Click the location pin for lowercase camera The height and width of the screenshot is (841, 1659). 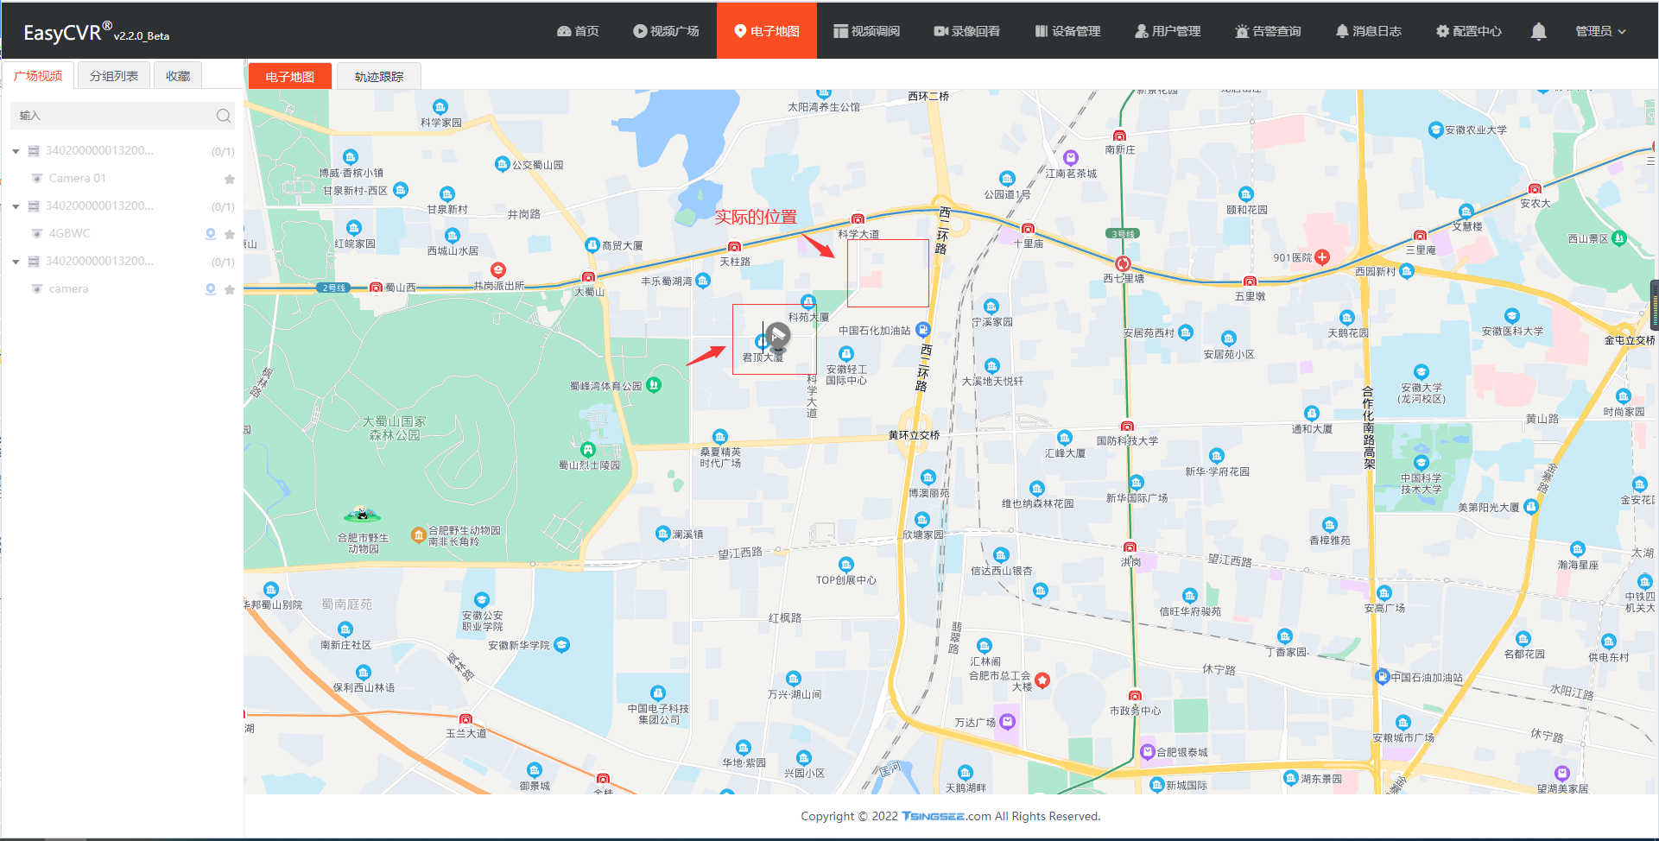click(x=211, y=289)
